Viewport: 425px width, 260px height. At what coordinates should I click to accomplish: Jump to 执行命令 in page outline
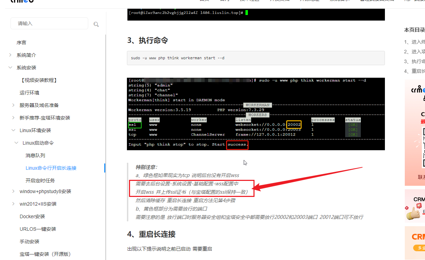click(418, 61)
